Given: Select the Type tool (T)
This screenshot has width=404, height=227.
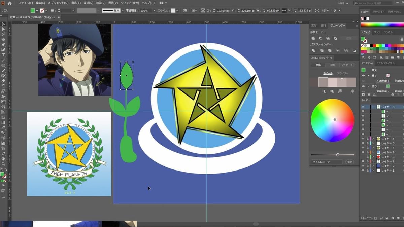Looking at the screenshot, I should click(3, 55).
